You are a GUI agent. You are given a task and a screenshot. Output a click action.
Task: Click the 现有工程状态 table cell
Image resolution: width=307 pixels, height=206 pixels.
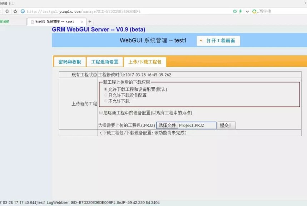(x=78, y=75)
